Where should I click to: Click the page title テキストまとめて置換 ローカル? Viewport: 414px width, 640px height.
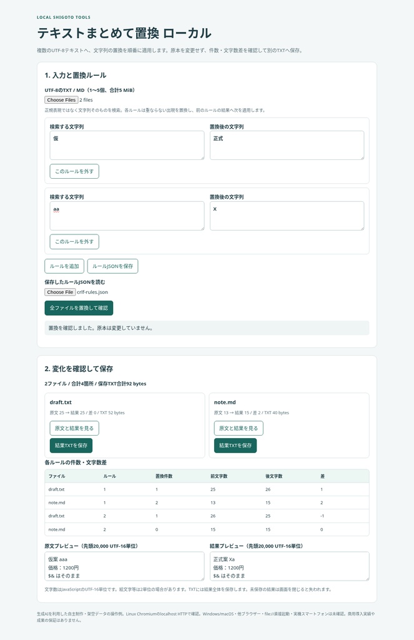tap(124, 33)
